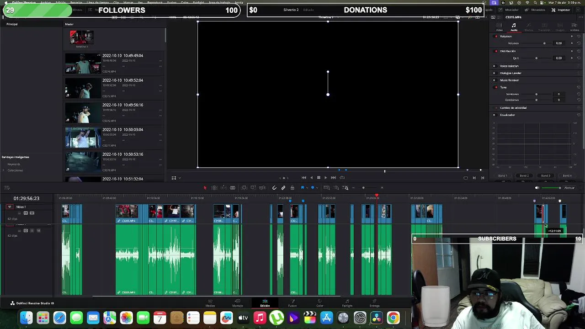Toggle the Volumen section switch
The width and height of the screenshot is (585, 329).
(496, 36)
